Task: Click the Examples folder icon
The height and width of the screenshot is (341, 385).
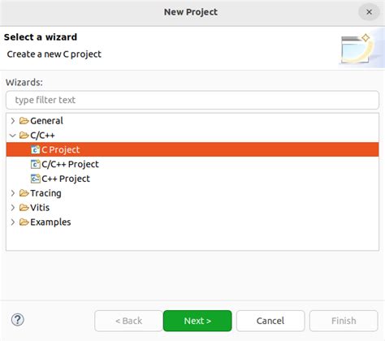Action: click(x=24, y=222)
